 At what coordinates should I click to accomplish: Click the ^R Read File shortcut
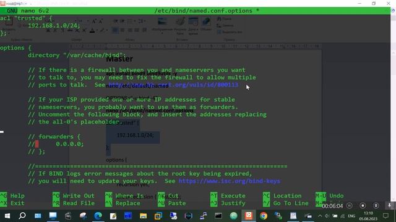pyautogui.click(x=74, y=203)
